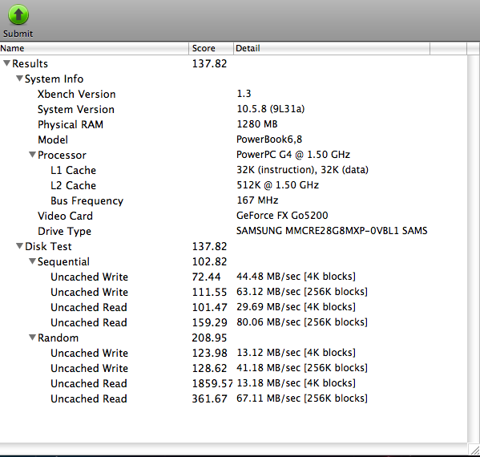Click the GeForce FX Go5200 value

click(x=282, y=216)
